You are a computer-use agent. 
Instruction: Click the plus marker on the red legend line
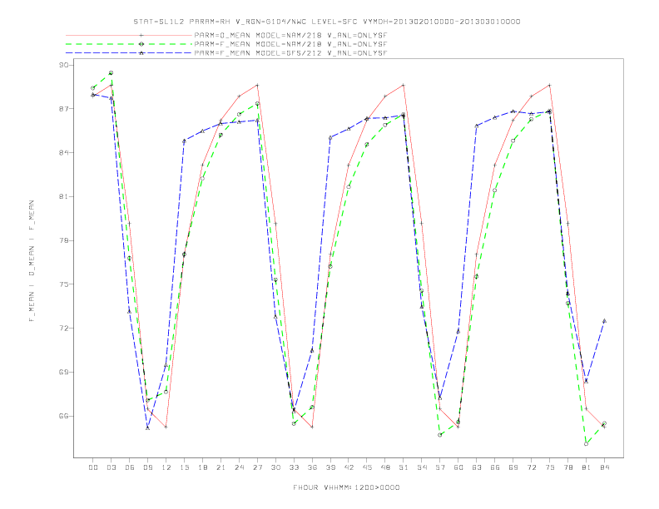pyautogui.click(x=141, y=35)
